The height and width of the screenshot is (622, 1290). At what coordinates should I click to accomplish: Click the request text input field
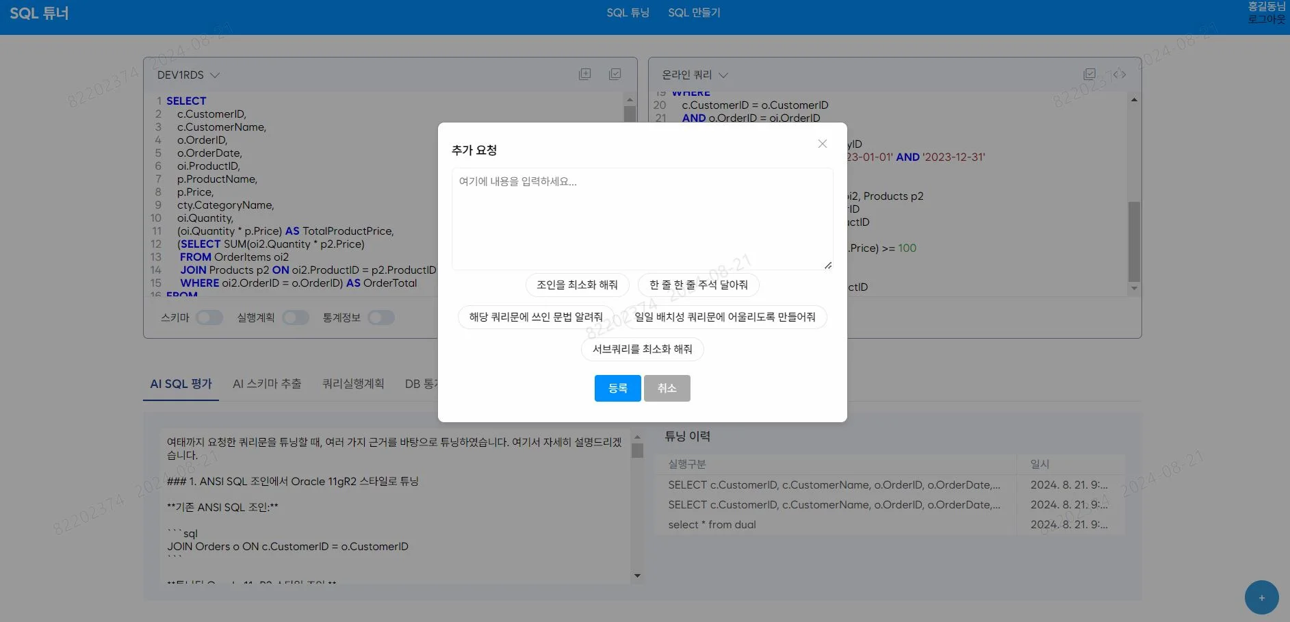pyautogui.click(x=642, y=219)
